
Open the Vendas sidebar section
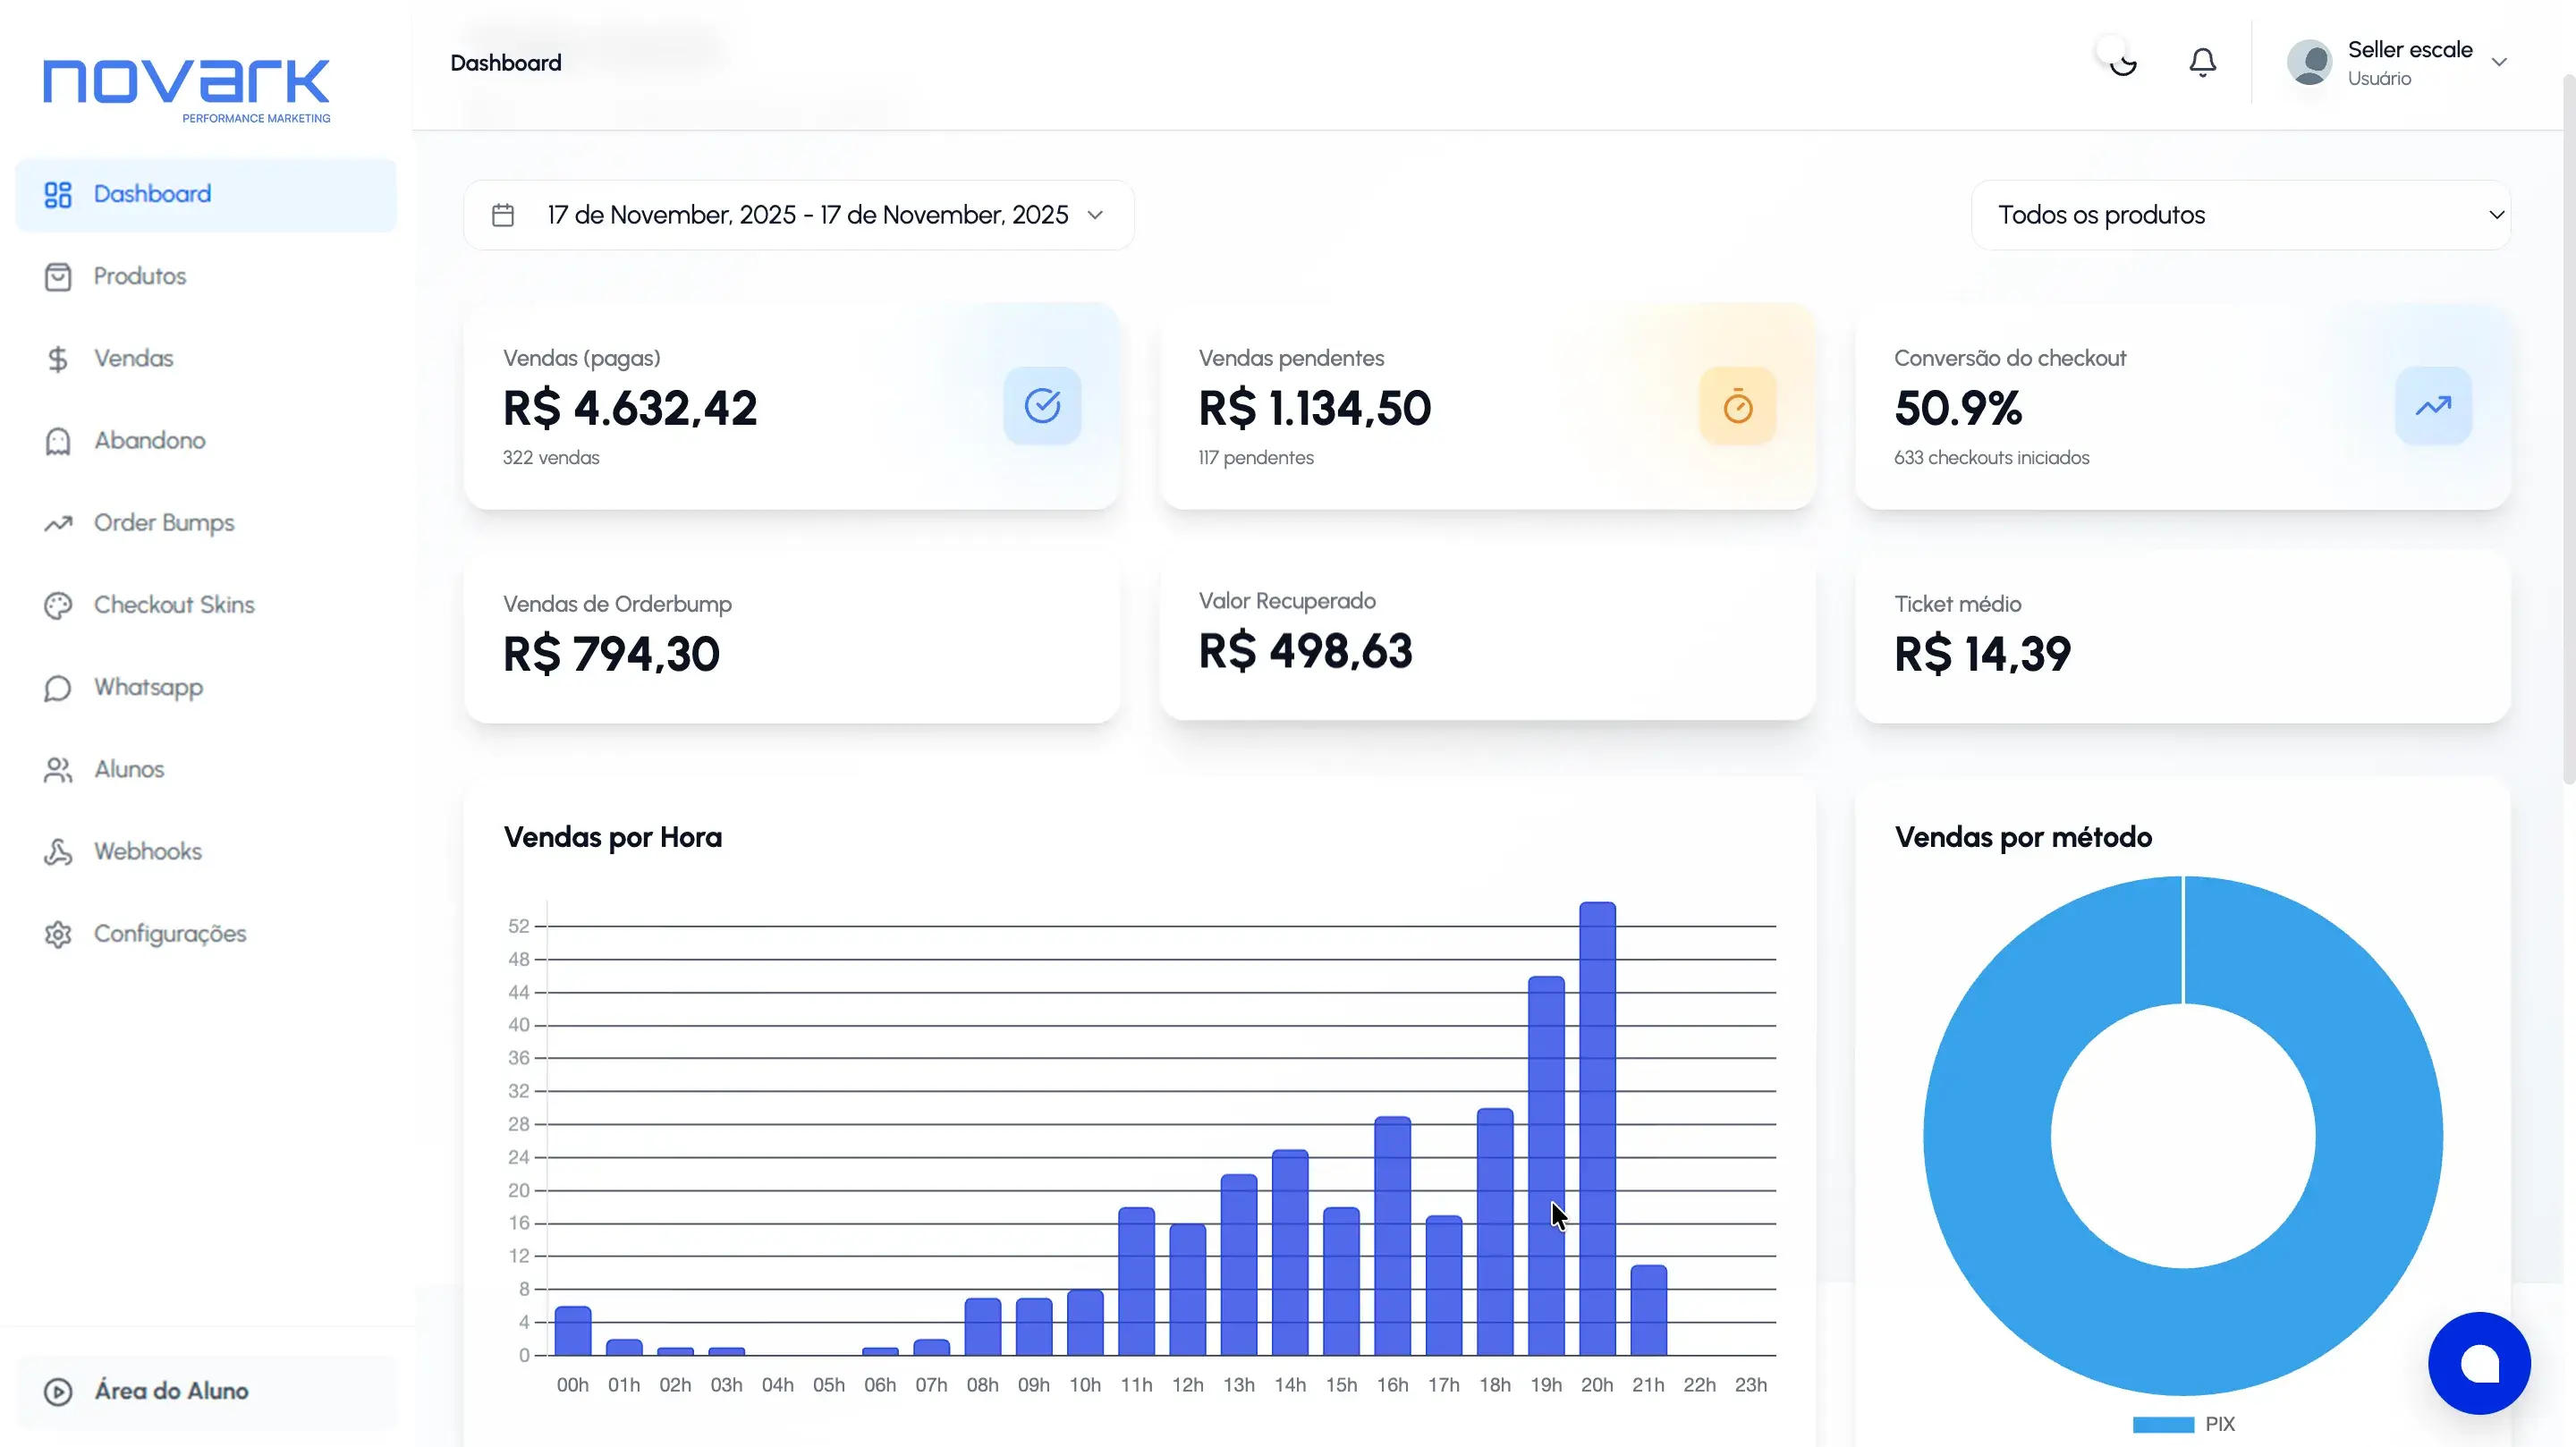pos(133,358)
